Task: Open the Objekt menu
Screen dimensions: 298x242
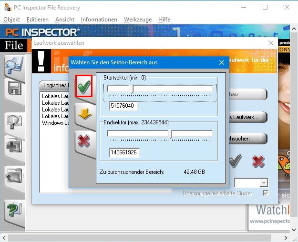Action: [11, 20]
